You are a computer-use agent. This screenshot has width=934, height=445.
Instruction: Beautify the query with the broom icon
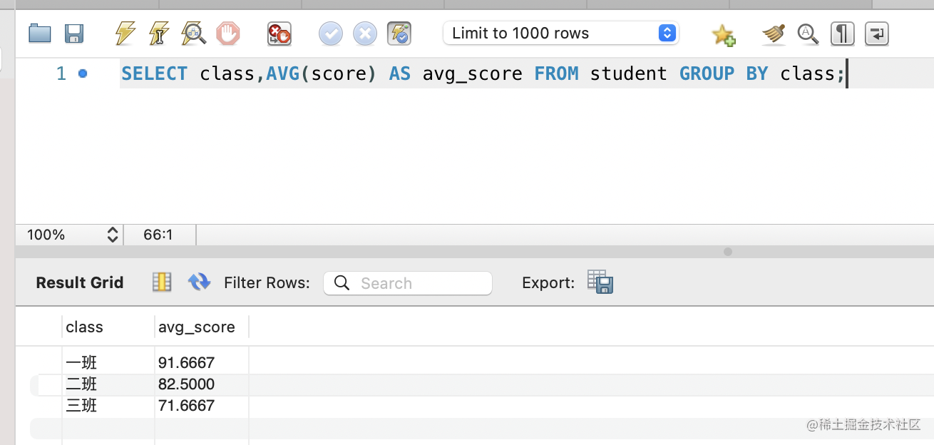(773, 34)
